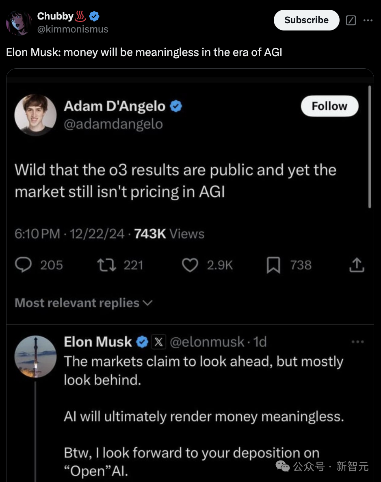The width and height of the screenshot is (381, 482).
Task: Open the @elonmusk handle link
Action: [x=206, y=342]
